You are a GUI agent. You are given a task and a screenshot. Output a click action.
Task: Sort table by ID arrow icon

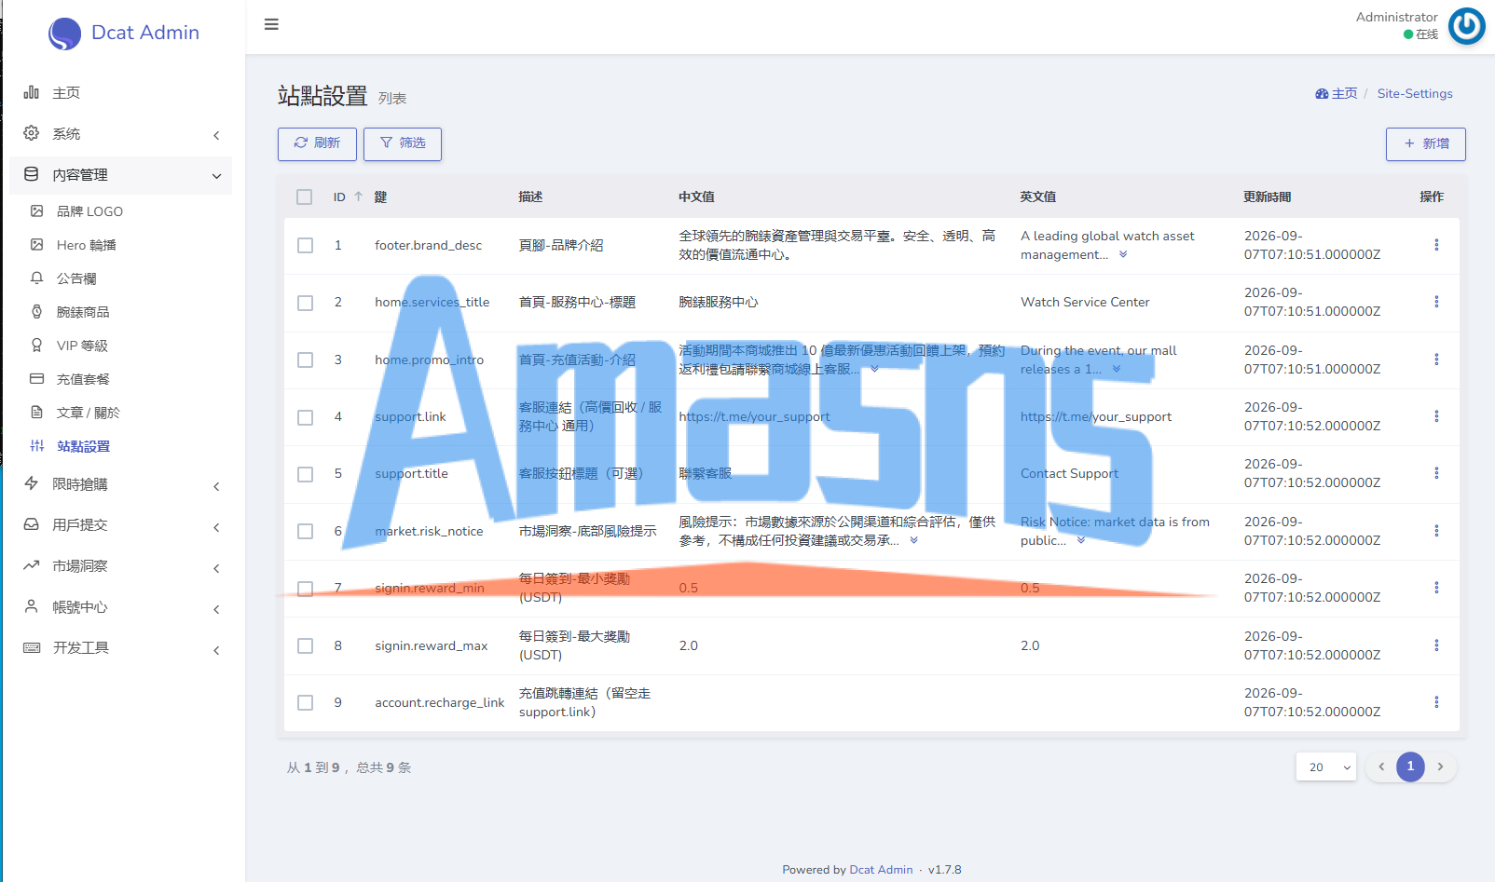(358, 197)
